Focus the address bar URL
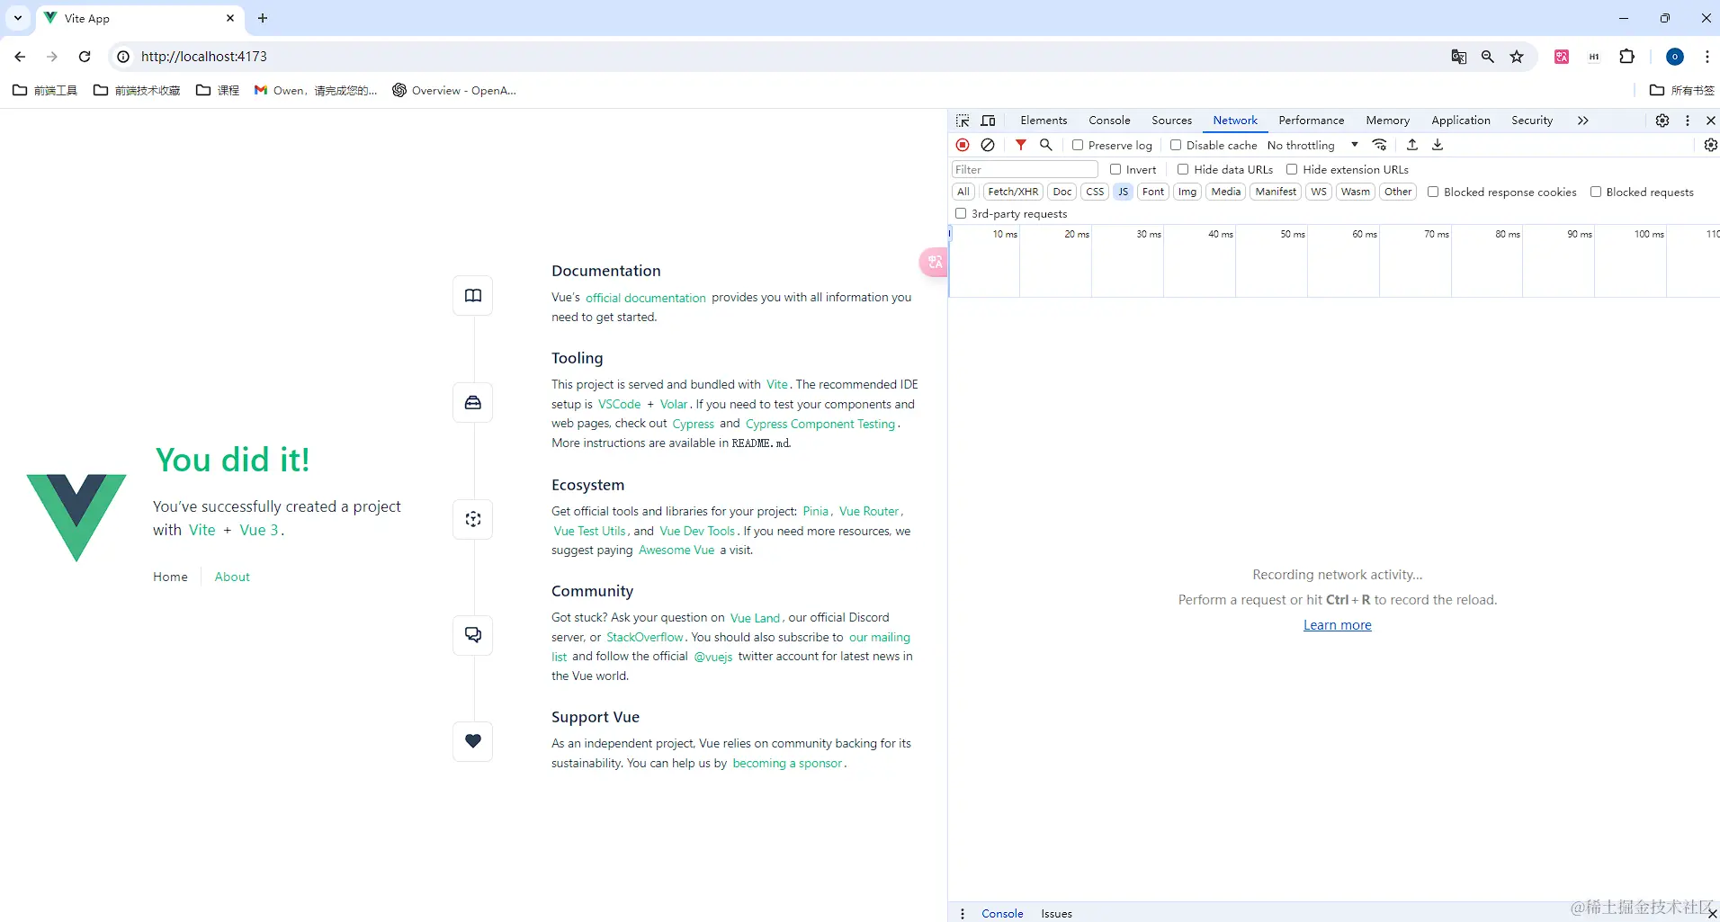 click(204, 57)
